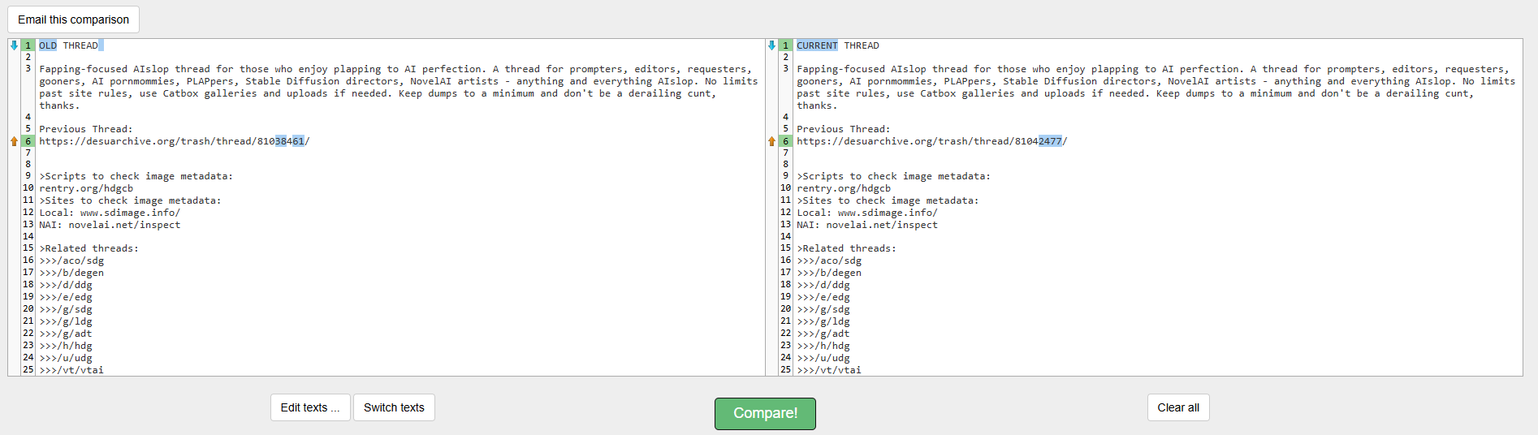Click 'Previous Thread:' text in right panel
Image resolution: width=1538 pixels, height=435 pixels.
pyautogui.click(x=844, y=129)
